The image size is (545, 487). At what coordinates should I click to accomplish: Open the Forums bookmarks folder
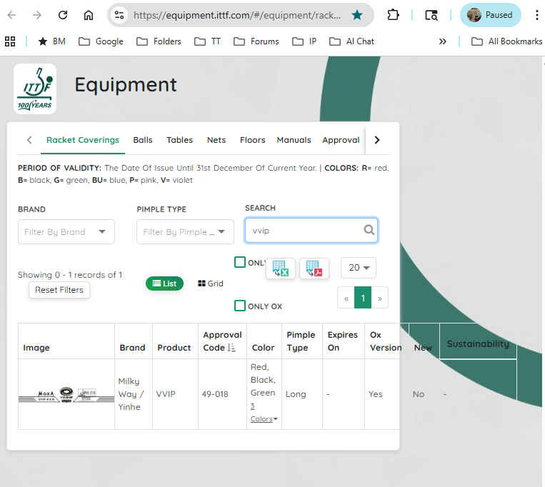point(256,41)
